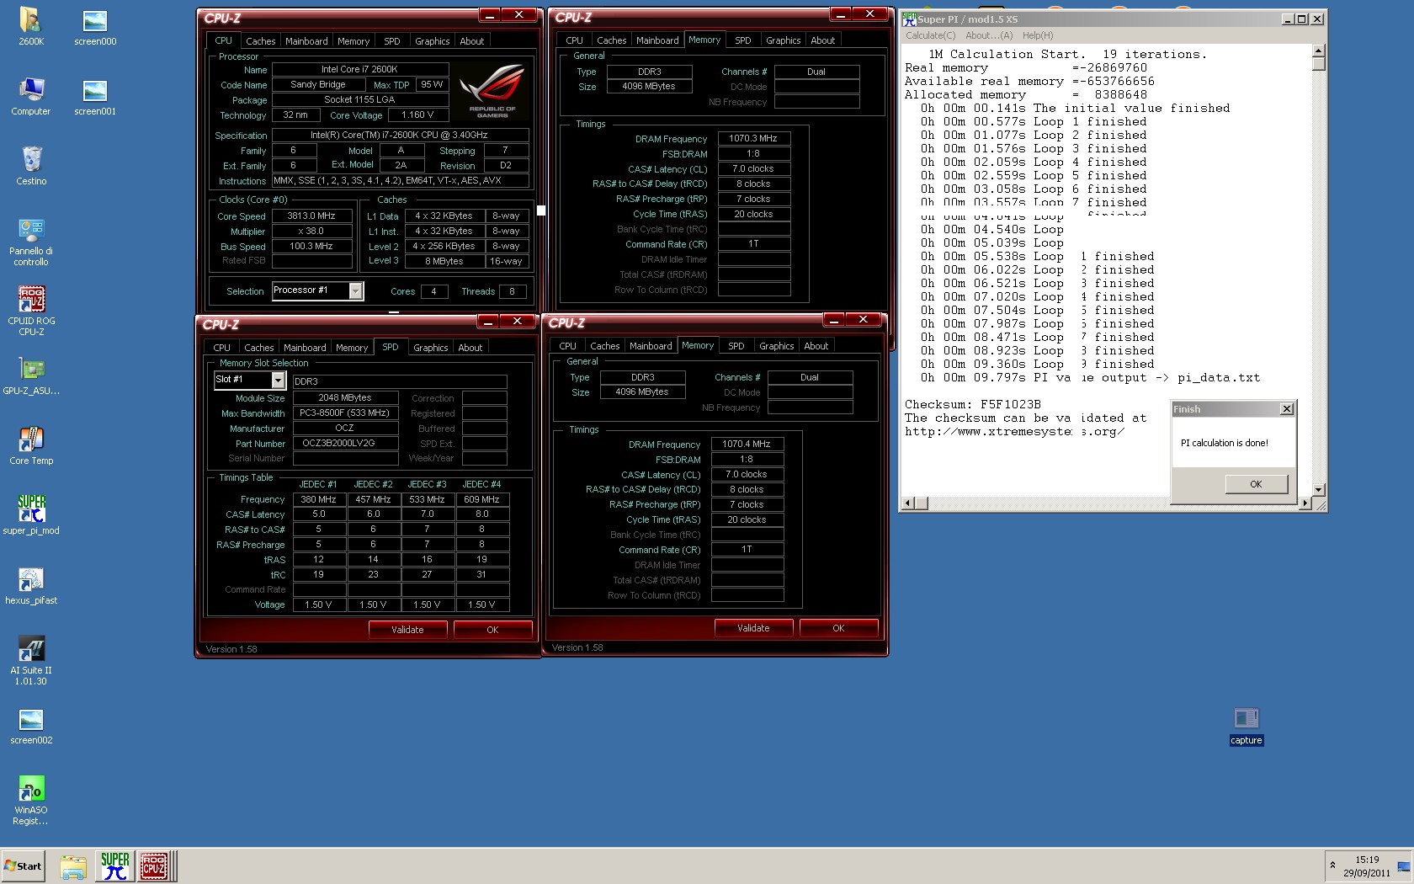Viewport: 1414px width, 884px height.
Task: Open the screen001 image file icon
Action: (x=95, y=96)
